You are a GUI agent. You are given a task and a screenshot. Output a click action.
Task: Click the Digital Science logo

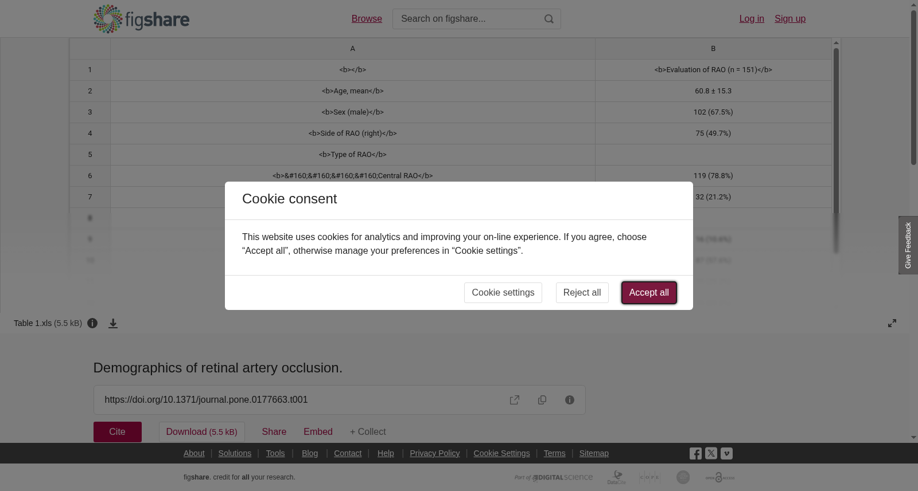tap(554, 477)
